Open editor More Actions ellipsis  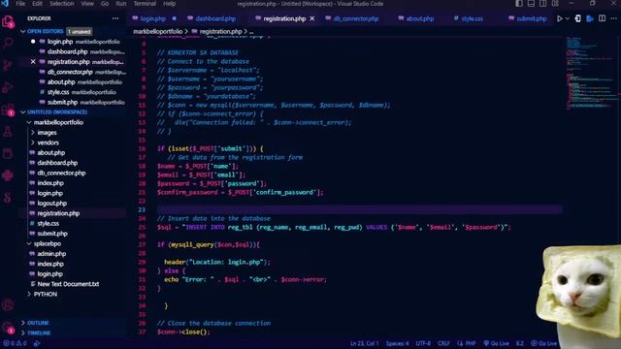click(614, 18)
